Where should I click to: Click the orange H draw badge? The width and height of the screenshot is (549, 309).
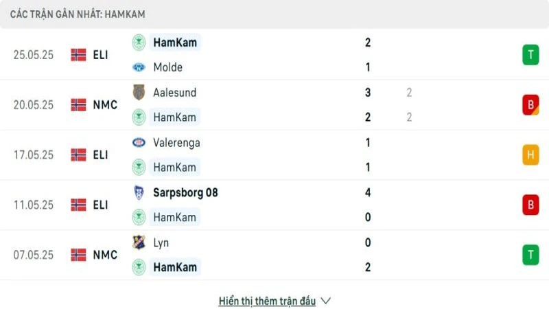pos(530,155)
